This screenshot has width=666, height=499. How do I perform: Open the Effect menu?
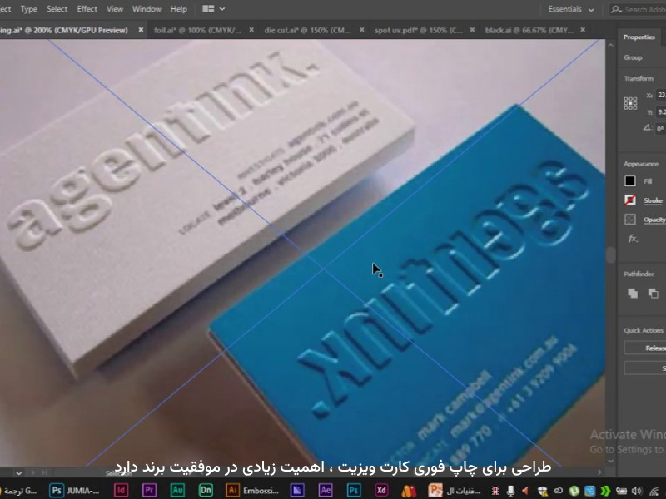(87, 9)
